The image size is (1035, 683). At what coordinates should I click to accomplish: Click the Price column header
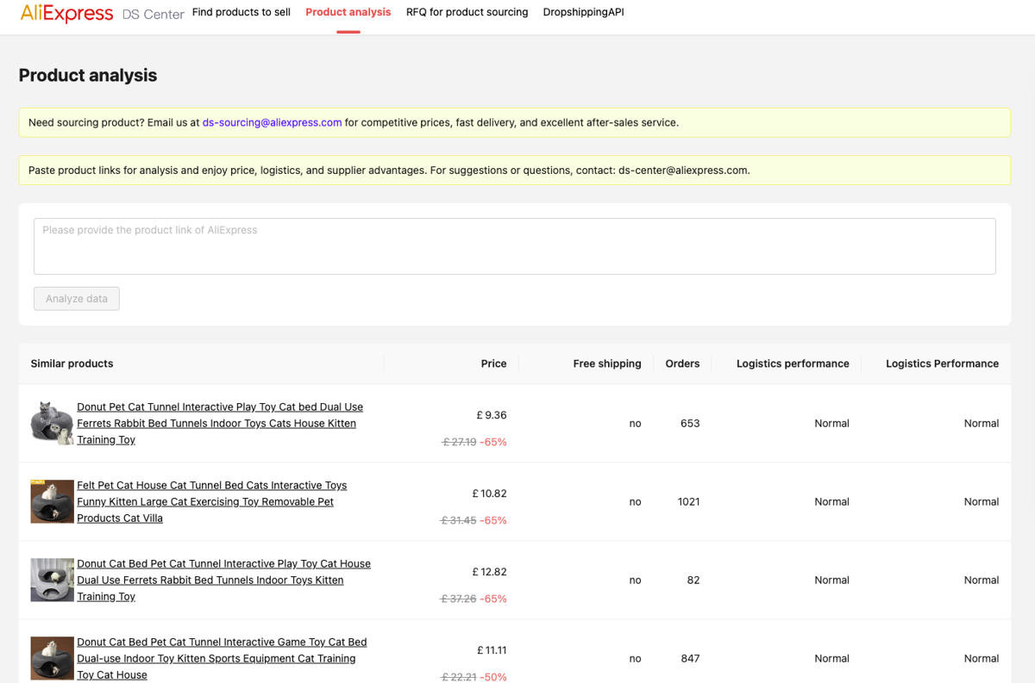pos(493,363)
